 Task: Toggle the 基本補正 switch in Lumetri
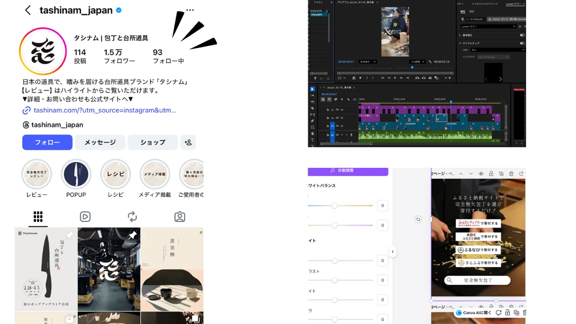[x=522, y=35]
